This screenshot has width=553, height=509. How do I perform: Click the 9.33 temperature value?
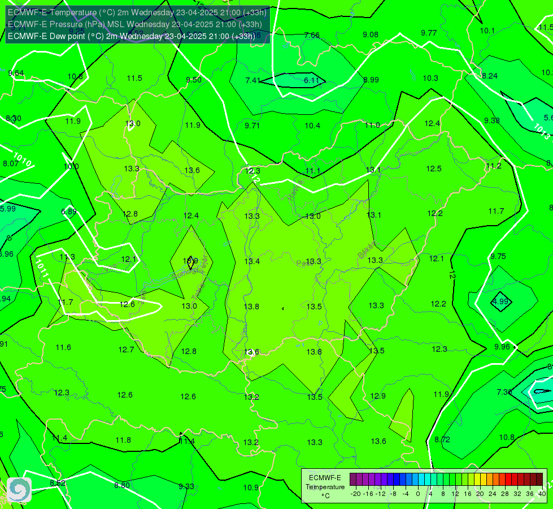(x=186, y=487)
